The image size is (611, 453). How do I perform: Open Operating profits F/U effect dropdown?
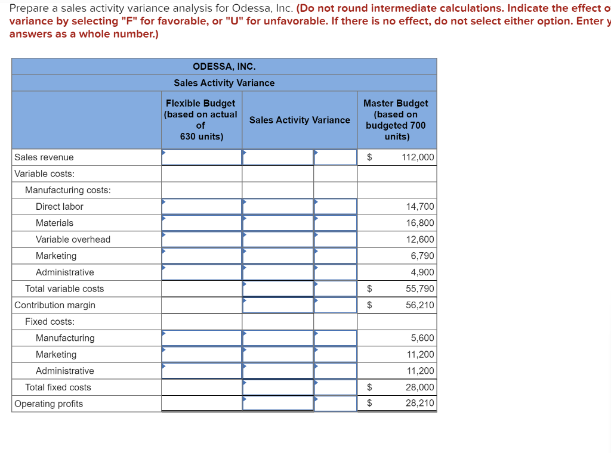[335, 404]
